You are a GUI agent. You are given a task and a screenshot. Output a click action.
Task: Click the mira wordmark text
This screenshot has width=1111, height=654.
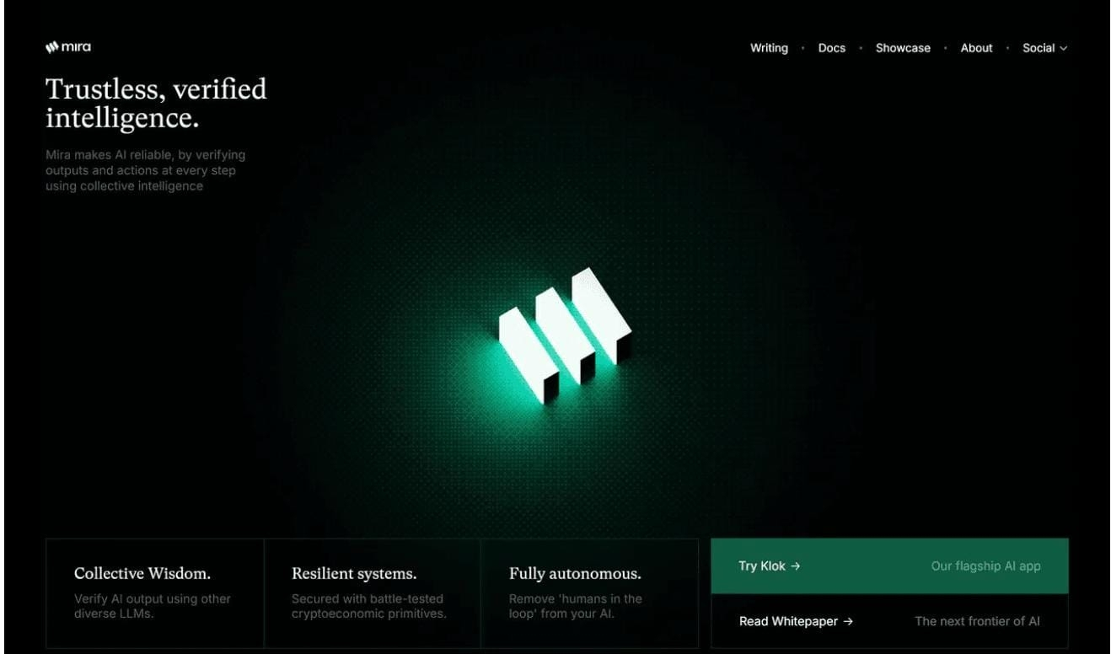(76, 47)
